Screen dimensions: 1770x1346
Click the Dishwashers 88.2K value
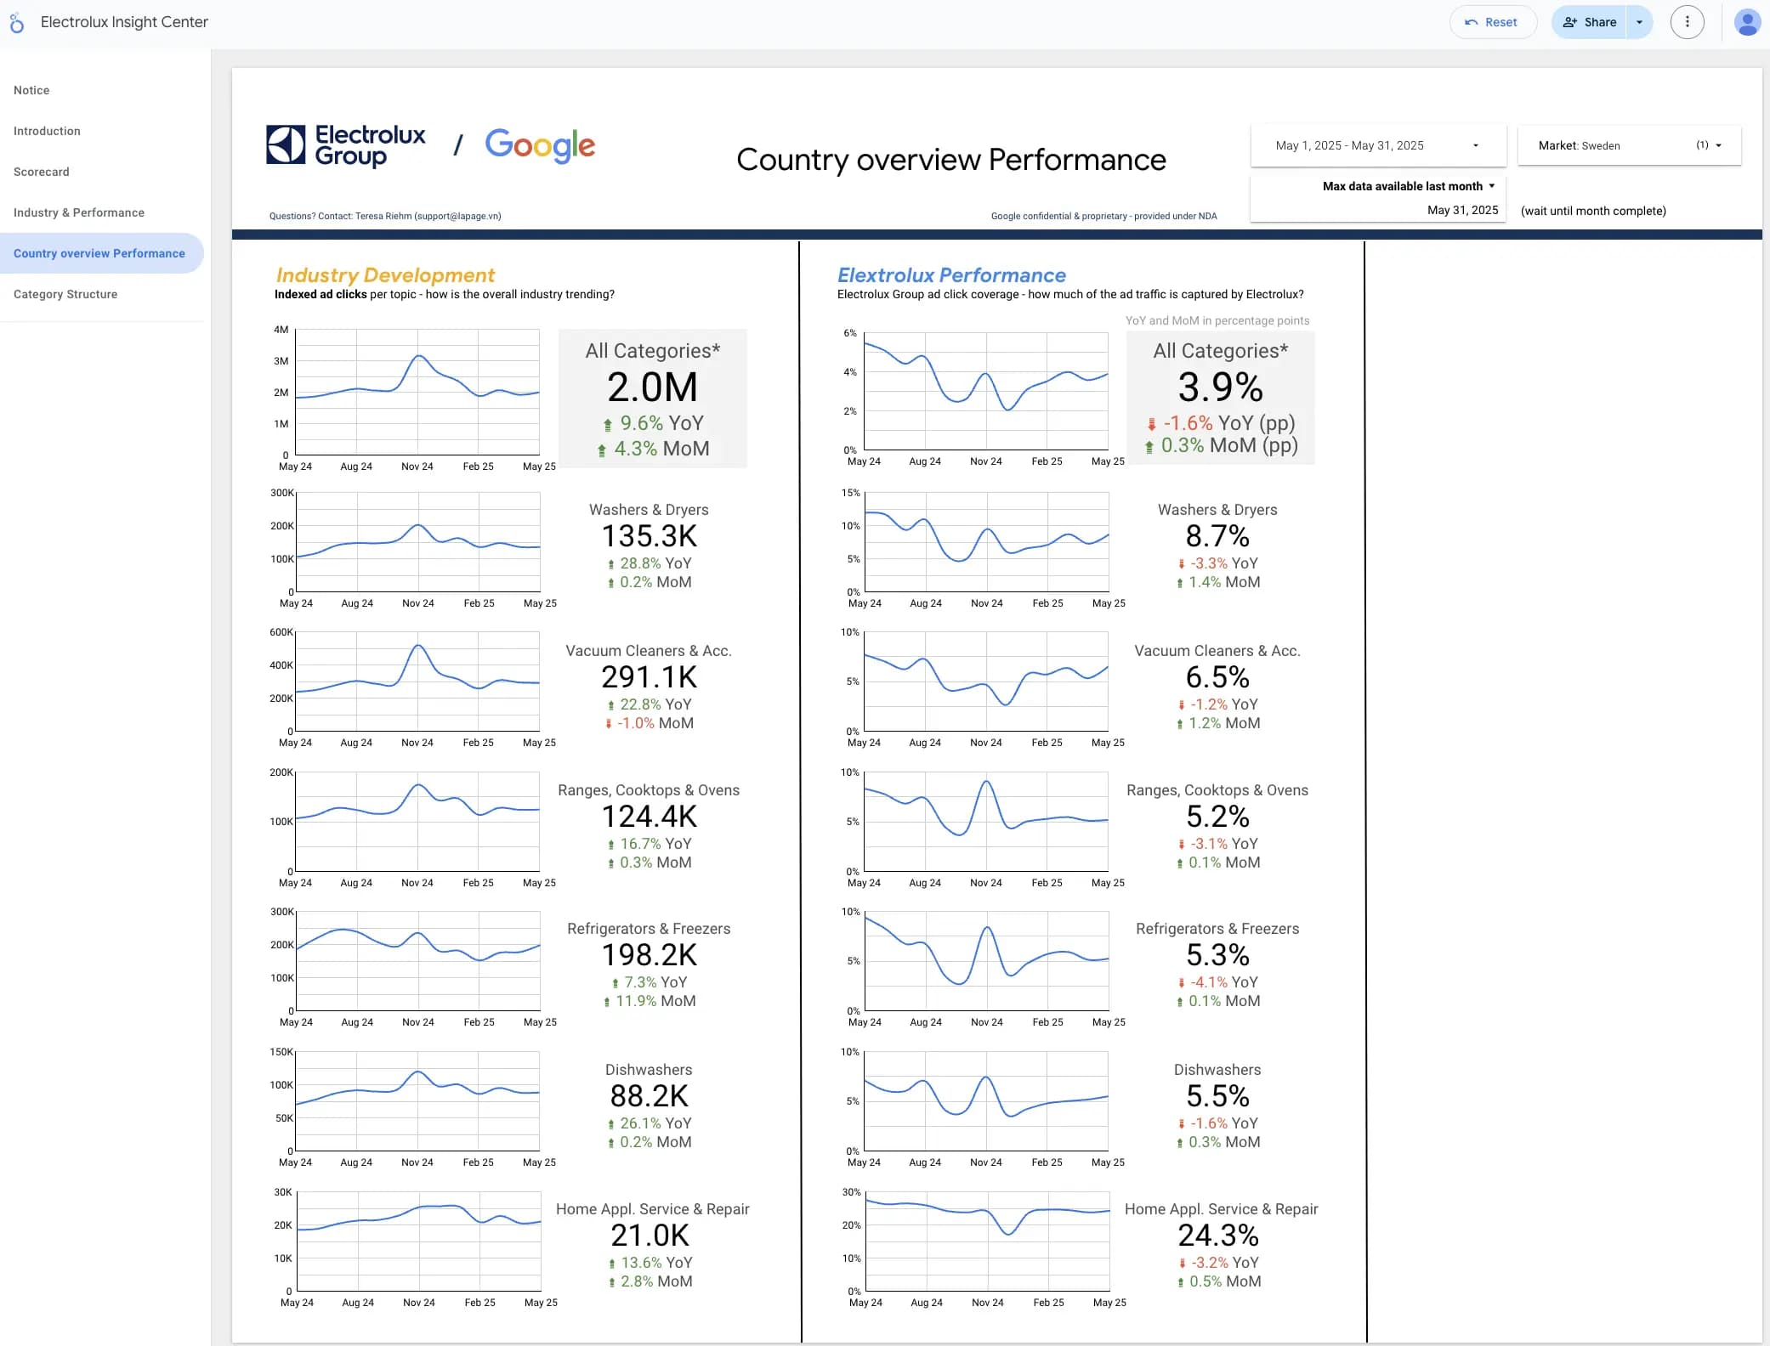[x=650, y=1096]
